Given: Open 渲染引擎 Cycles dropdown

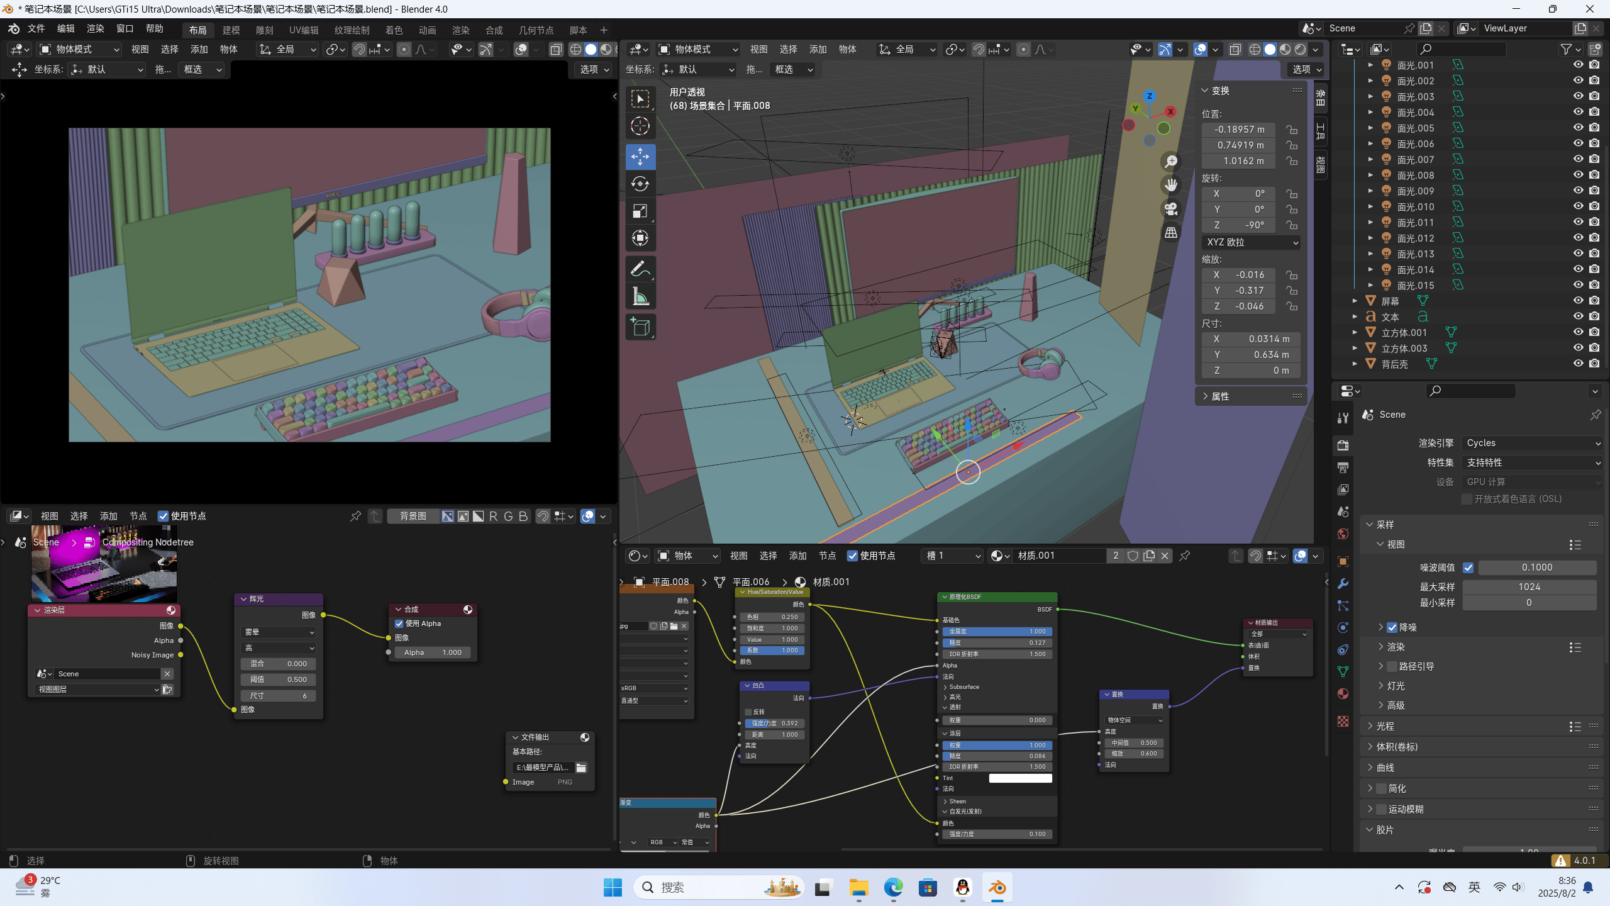Looking at the screenshot, I should pos(1532,443).
